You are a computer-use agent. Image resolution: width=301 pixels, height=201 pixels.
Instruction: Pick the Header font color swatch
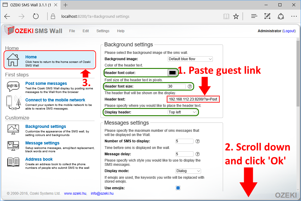point(172,73)
